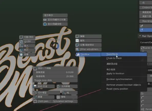This screenshot has width=152, height=111.
Task: Toggle 显示/隐藏线框 wireframe button
Action: coord(55,24)
